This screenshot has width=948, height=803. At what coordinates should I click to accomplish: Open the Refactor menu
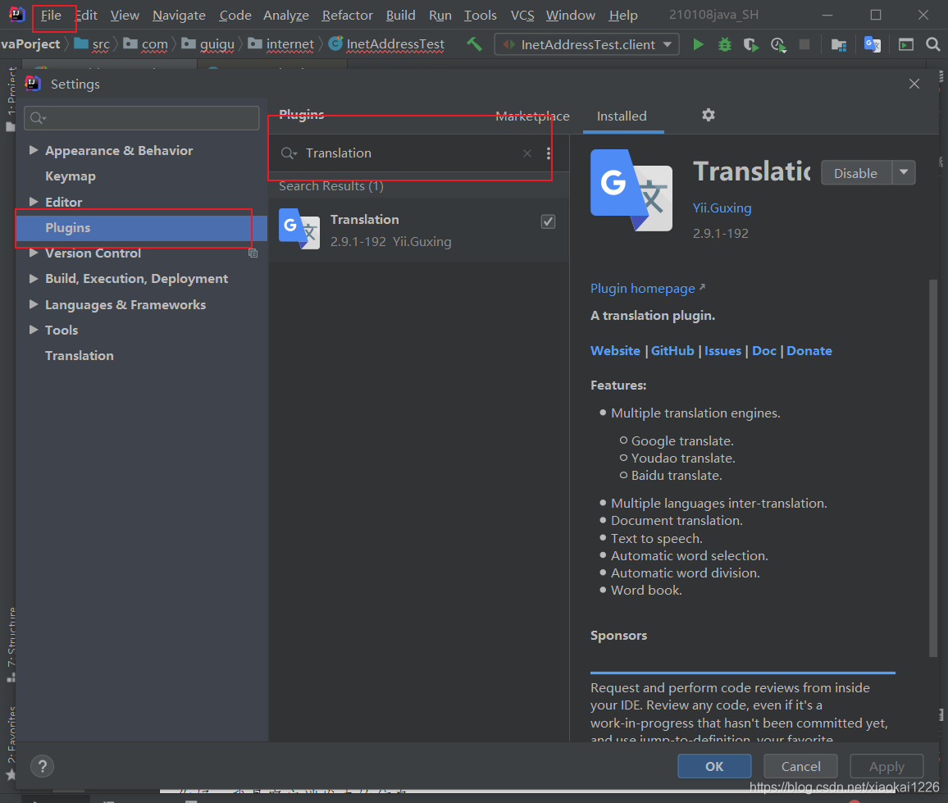(347, 15)
